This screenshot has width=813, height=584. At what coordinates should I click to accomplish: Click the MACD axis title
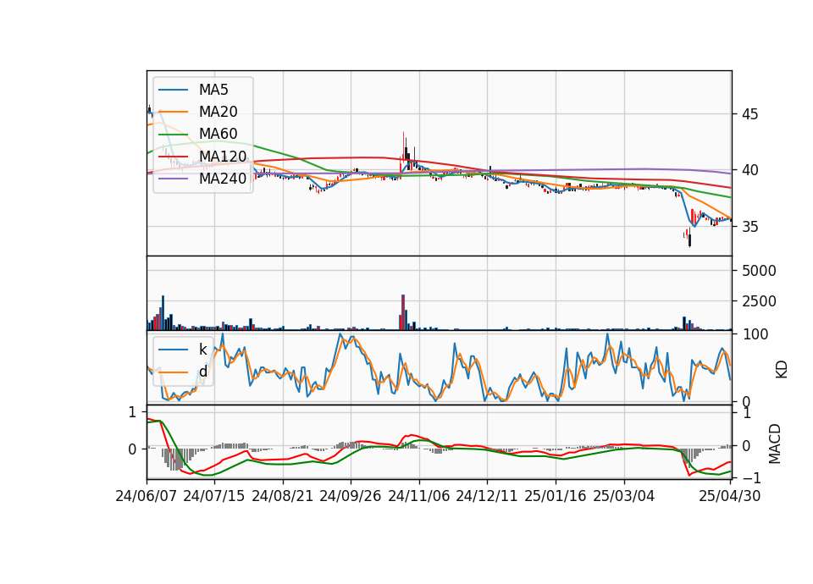click(775, 444)
